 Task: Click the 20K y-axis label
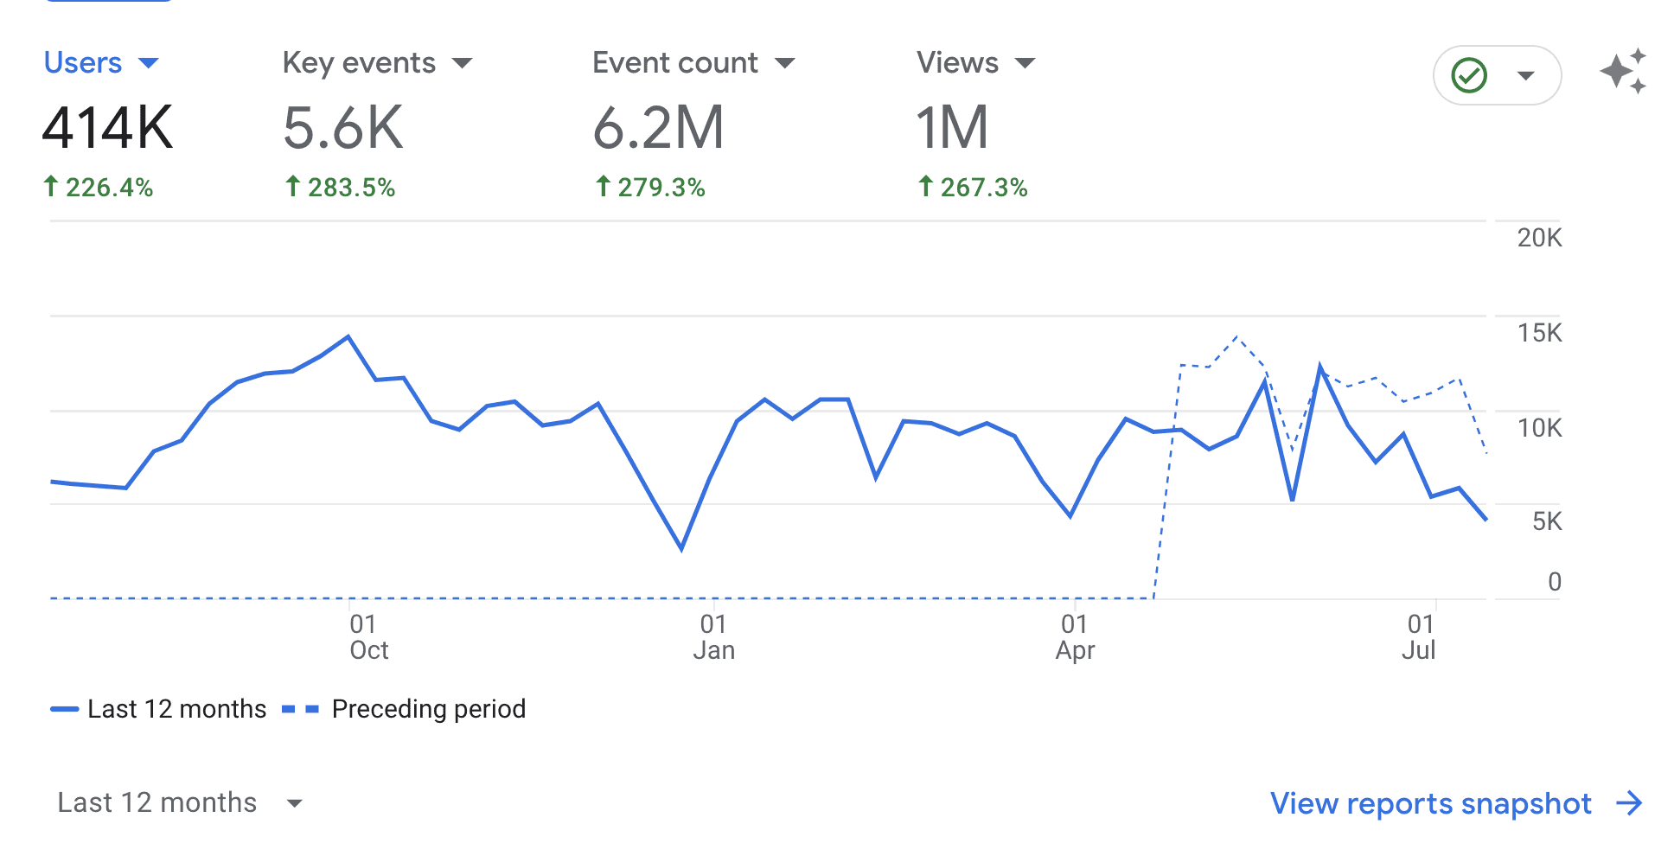[1539, 238]
